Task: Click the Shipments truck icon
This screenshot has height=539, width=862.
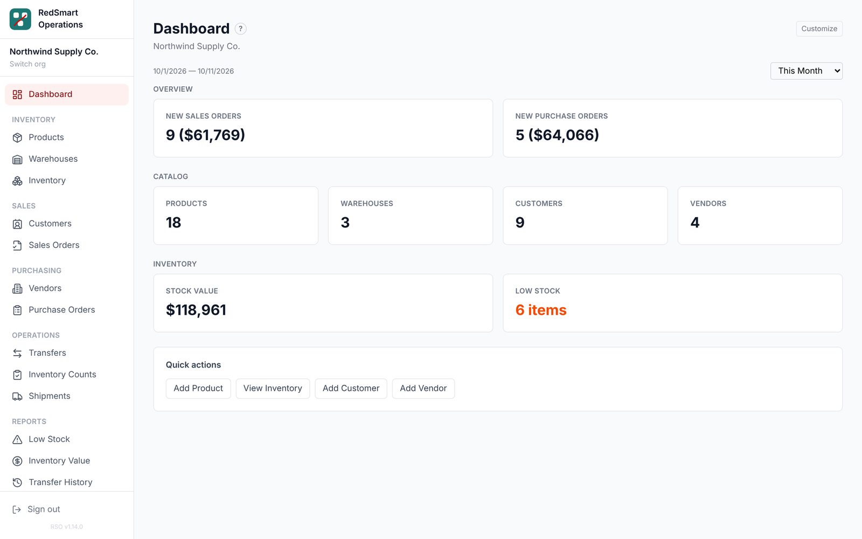Action: coord(17,396)
